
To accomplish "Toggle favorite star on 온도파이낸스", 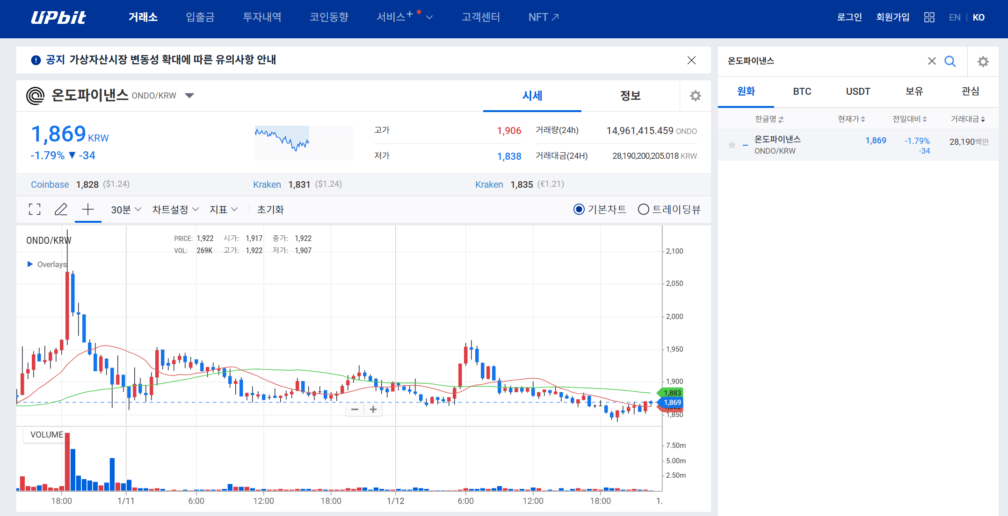I will point(731,145).
